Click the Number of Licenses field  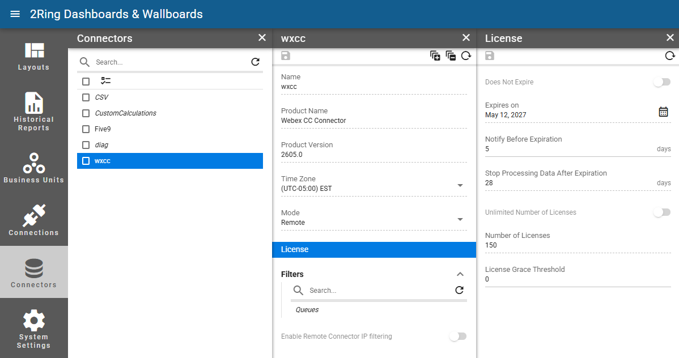coord(578,245)
